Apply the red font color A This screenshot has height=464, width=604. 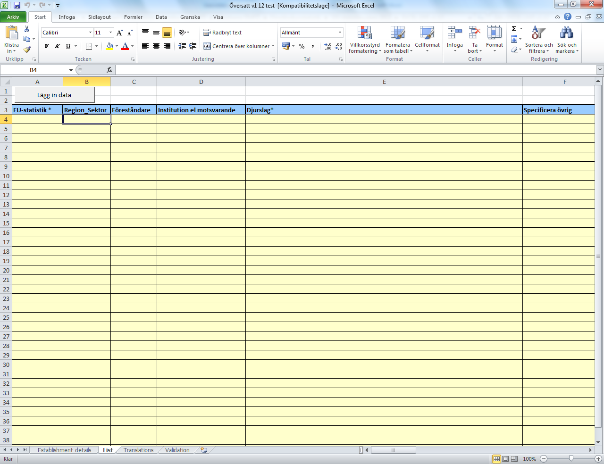pos(125,46)
